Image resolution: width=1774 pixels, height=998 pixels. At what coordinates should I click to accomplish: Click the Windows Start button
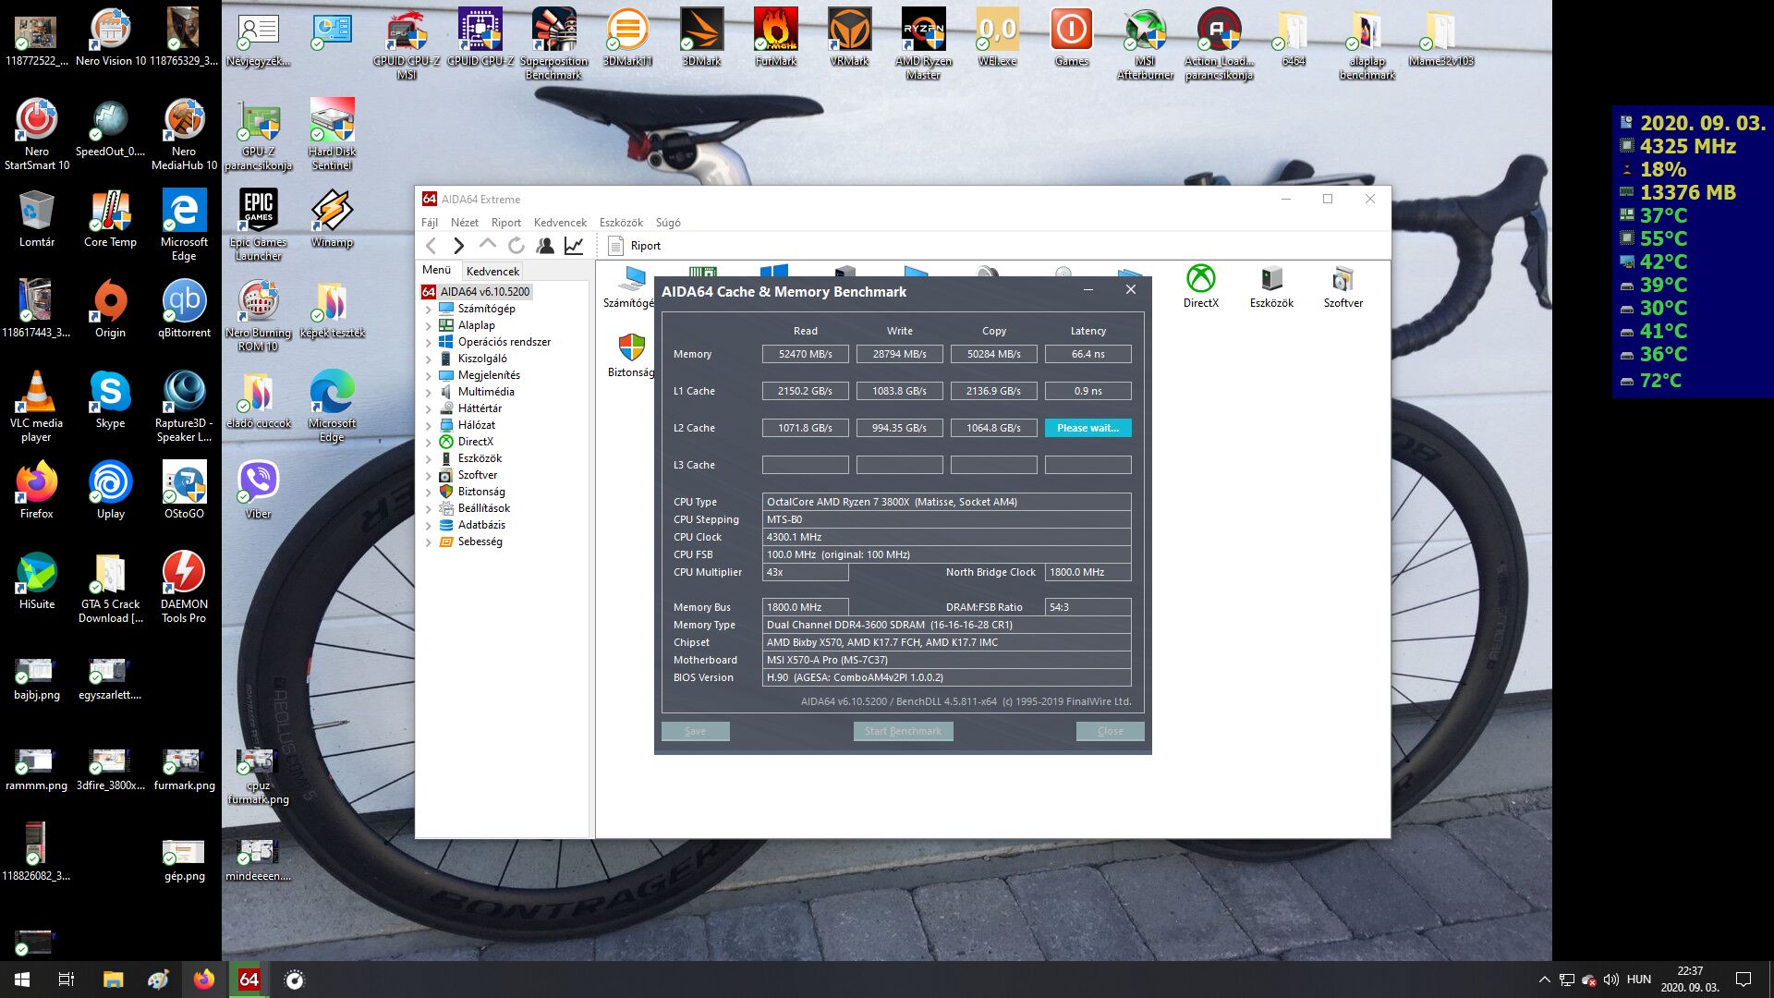click(x=22, y=980)
